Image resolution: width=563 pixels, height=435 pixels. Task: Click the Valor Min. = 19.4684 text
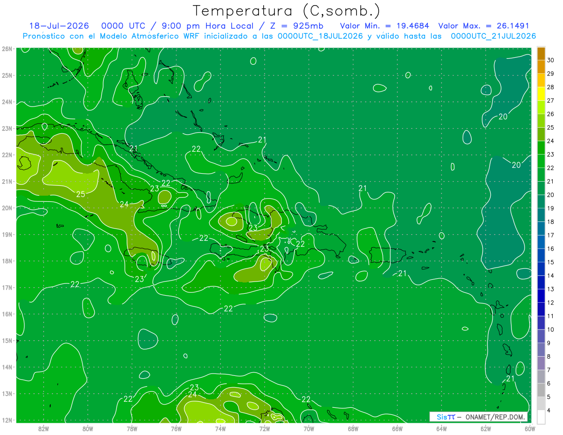pos(385,26)
